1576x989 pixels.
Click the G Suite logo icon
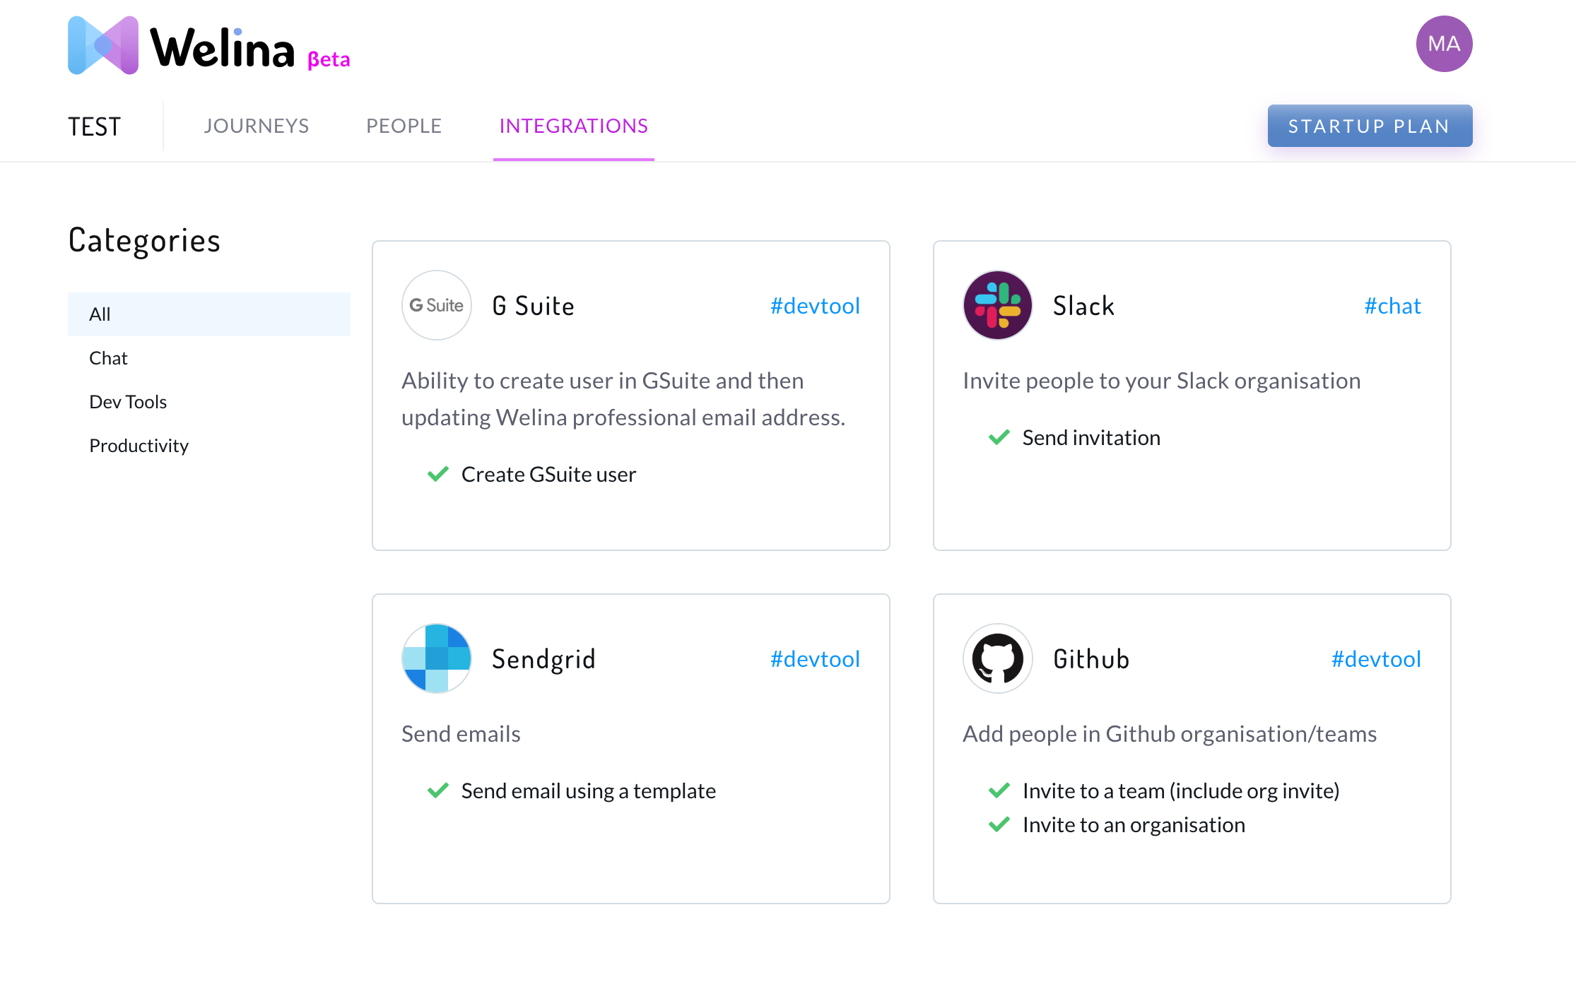[437, 305]
